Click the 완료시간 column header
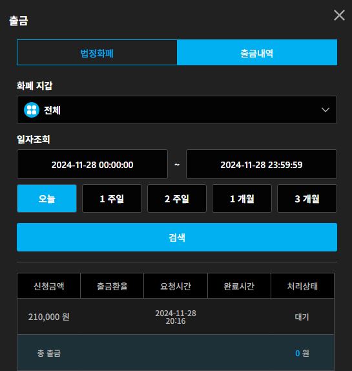Viewport: 352px width, 371px height. pyautogui.click(x=239, y=286)
